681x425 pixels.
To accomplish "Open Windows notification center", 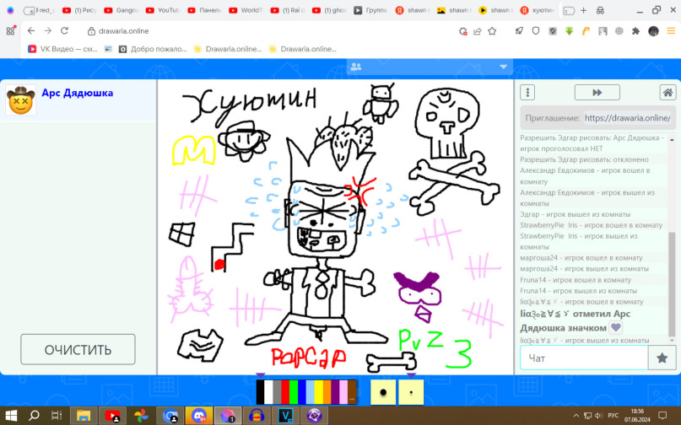I will (x=662, y=416).
